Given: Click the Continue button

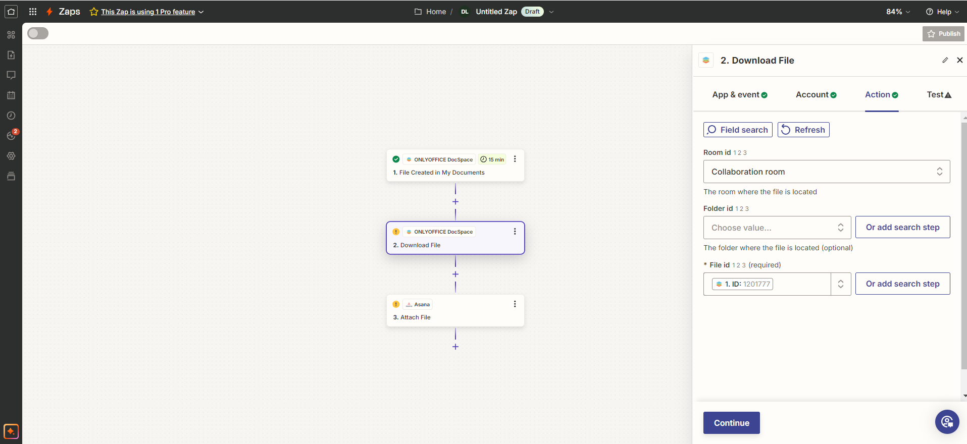Looking at the screenshot, I should click(731, 423).
